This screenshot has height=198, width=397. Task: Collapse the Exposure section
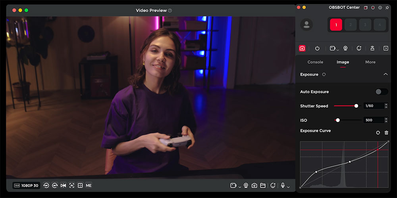385,74
